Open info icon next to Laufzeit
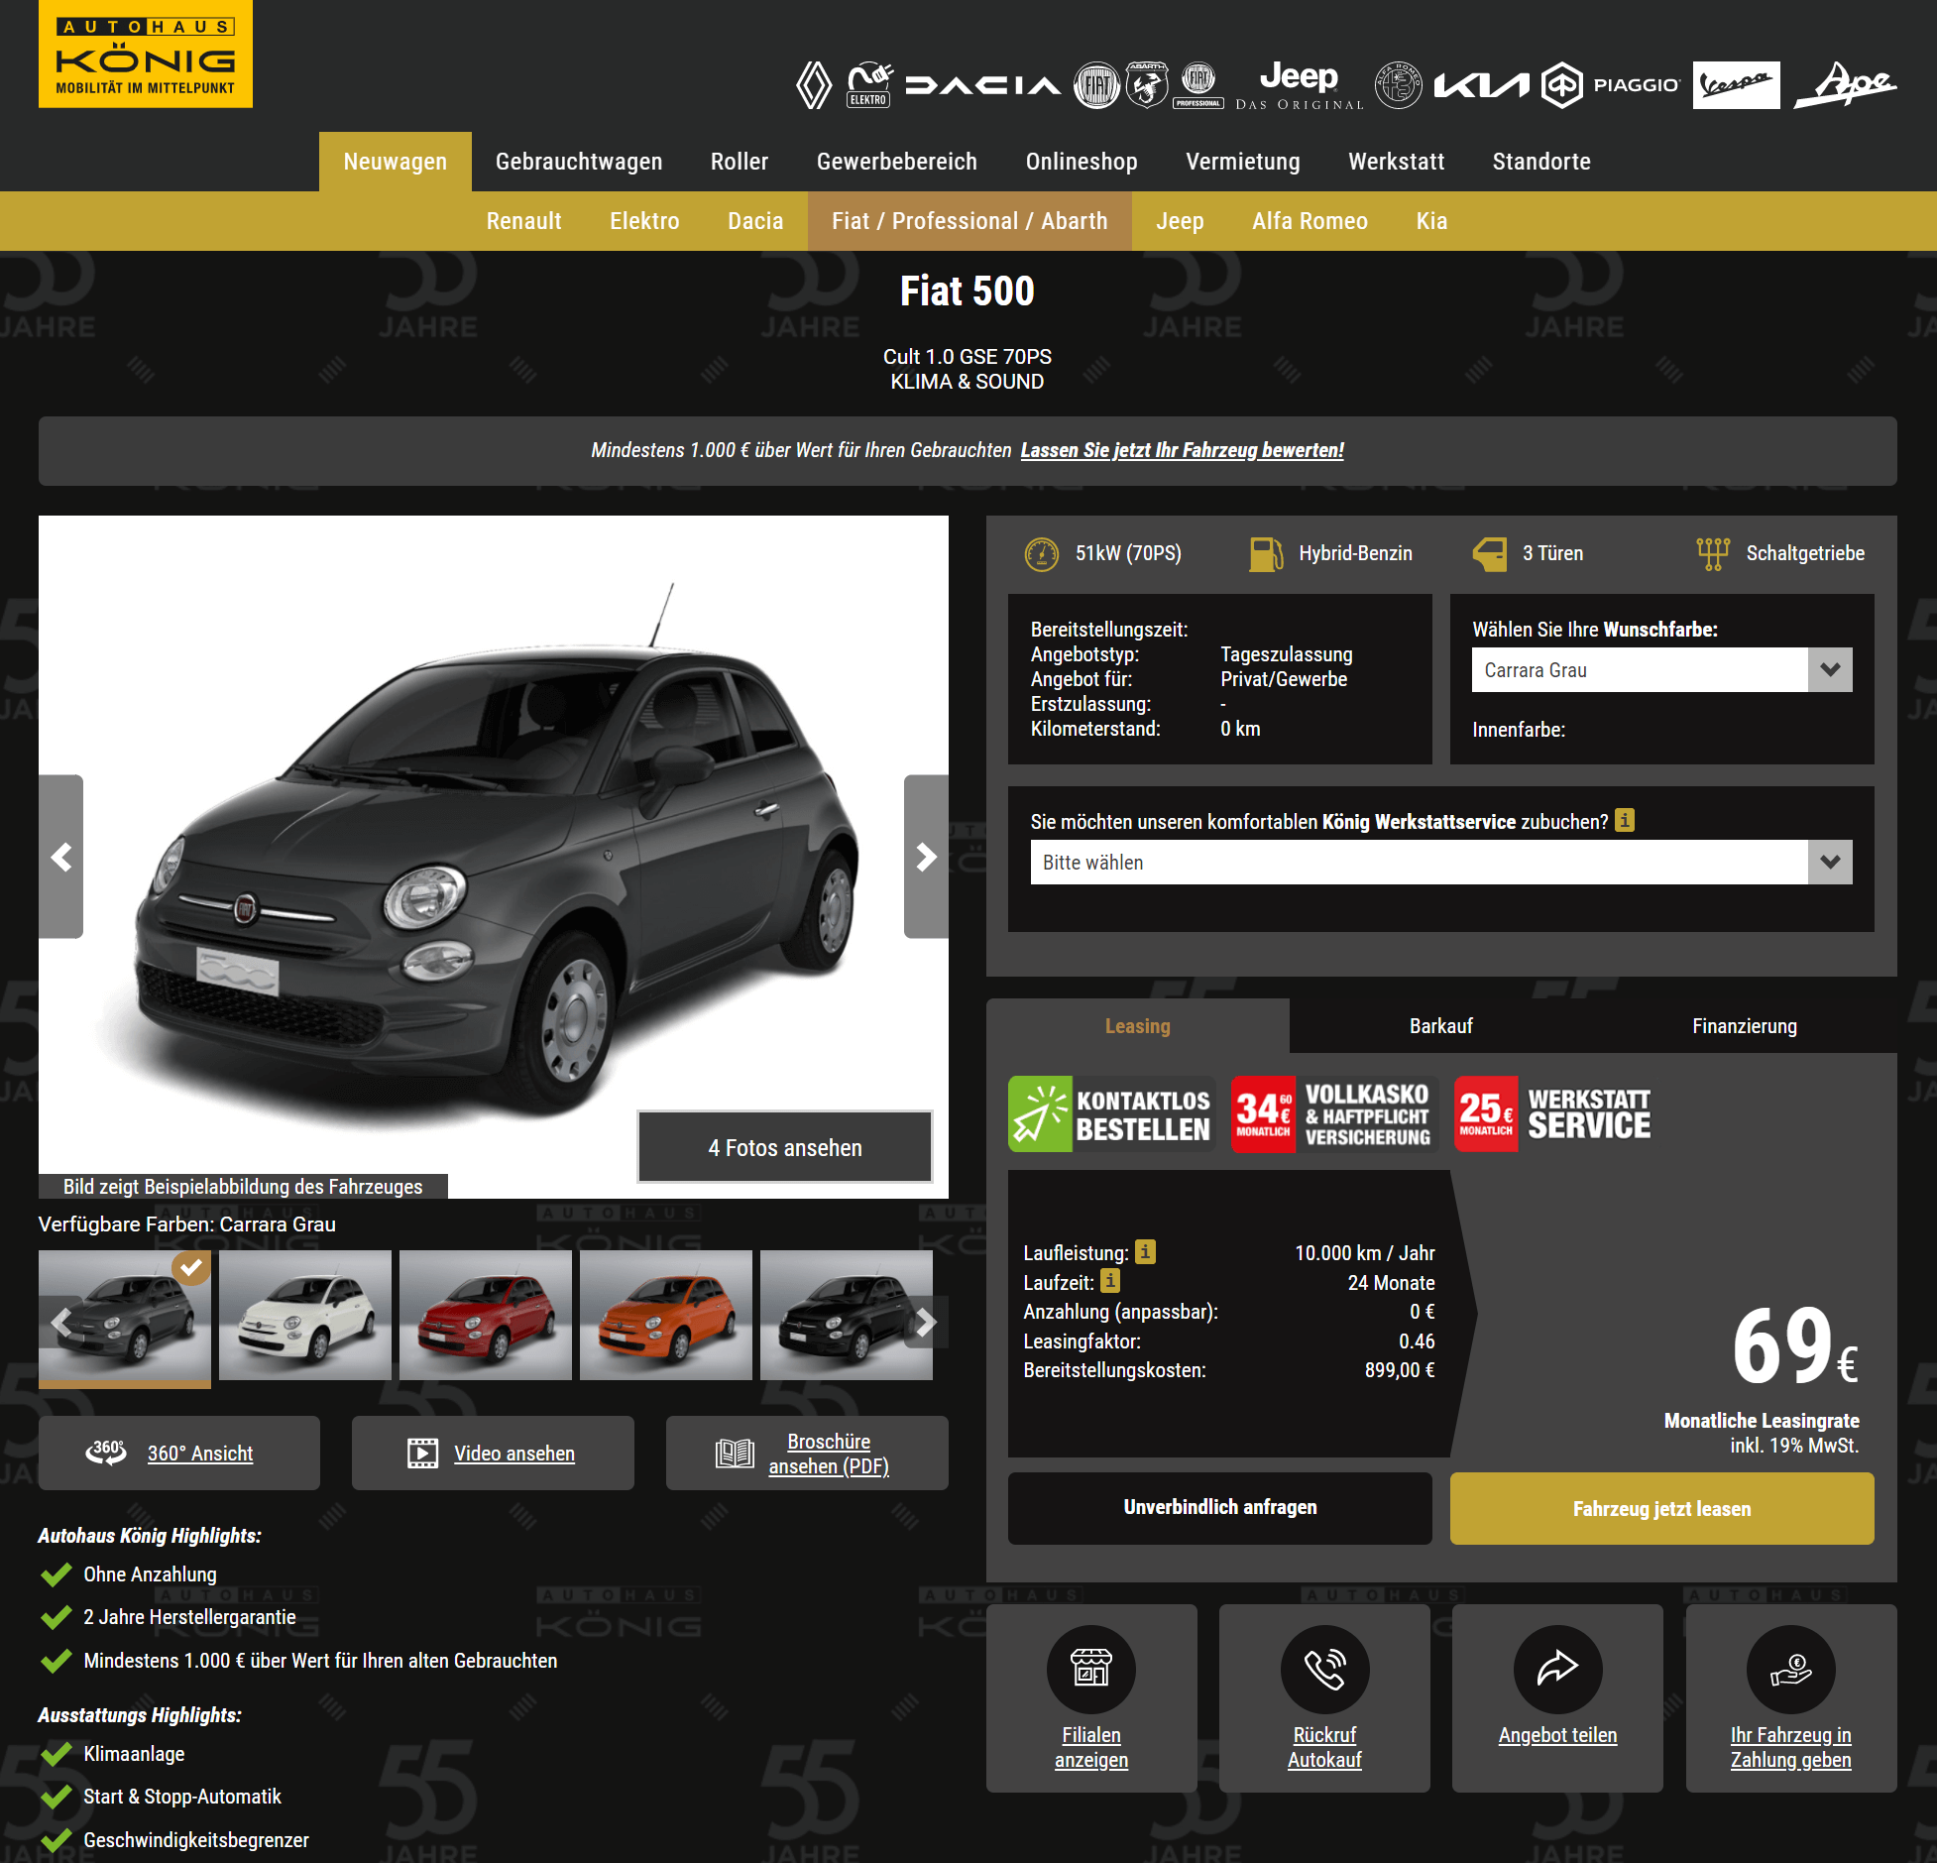 pos(1110,1281)
